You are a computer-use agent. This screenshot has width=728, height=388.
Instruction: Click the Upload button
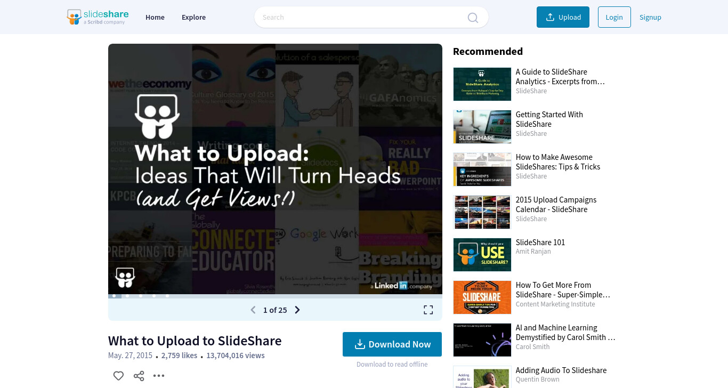pyautogui.click(x=563, y=17)
